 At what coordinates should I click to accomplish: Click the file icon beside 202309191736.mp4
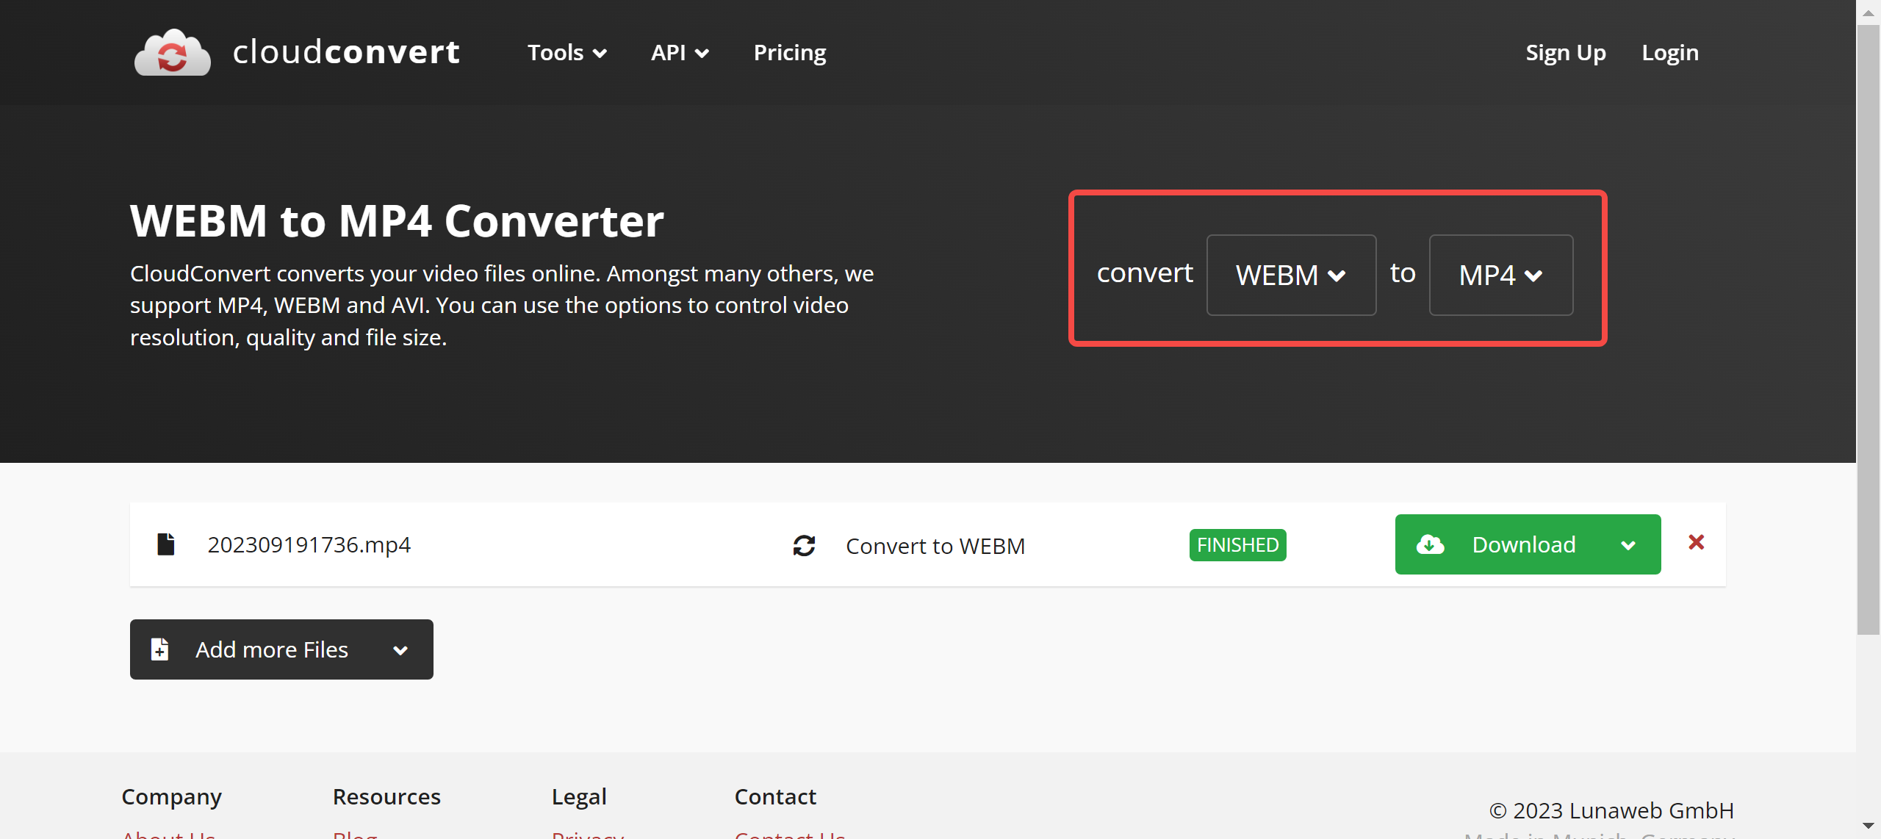(x=166, y=544)
